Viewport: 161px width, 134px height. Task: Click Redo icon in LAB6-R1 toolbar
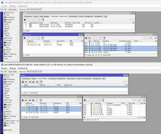click(5, 10)
